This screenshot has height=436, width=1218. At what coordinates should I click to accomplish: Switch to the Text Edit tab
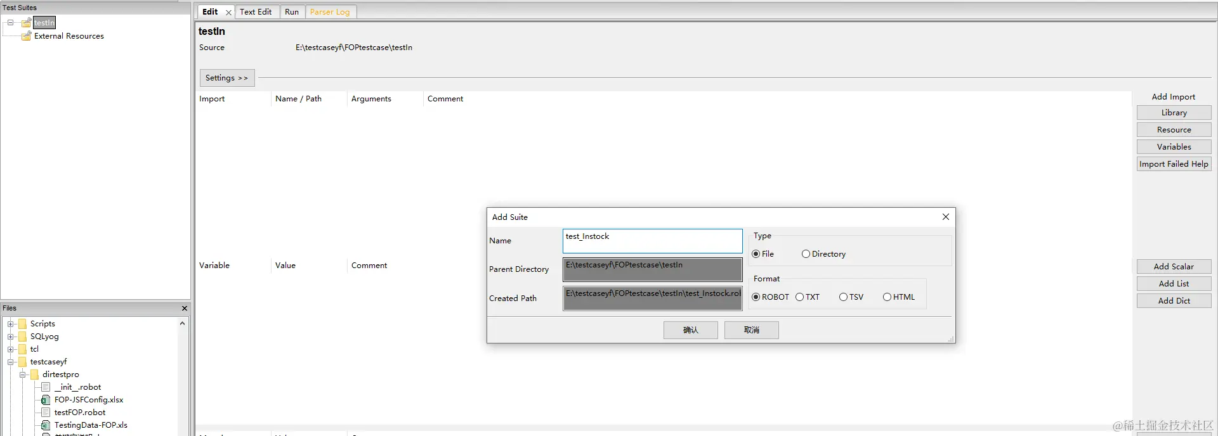256,12
